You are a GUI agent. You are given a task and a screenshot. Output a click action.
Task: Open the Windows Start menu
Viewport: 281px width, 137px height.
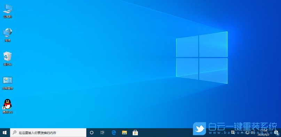pyautogui.click(x=5, y=132)
